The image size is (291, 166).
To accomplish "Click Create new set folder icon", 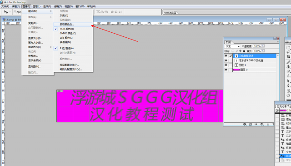I will [256, 124].
